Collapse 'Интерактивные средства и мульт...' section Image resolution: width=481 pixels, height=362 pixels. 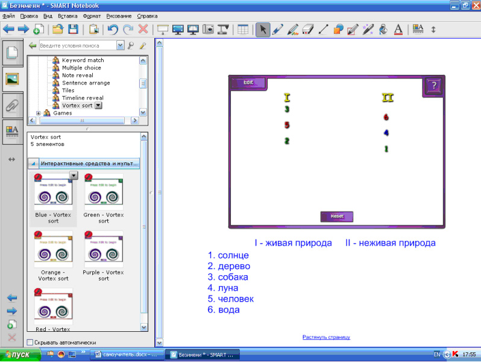point(33,164)
